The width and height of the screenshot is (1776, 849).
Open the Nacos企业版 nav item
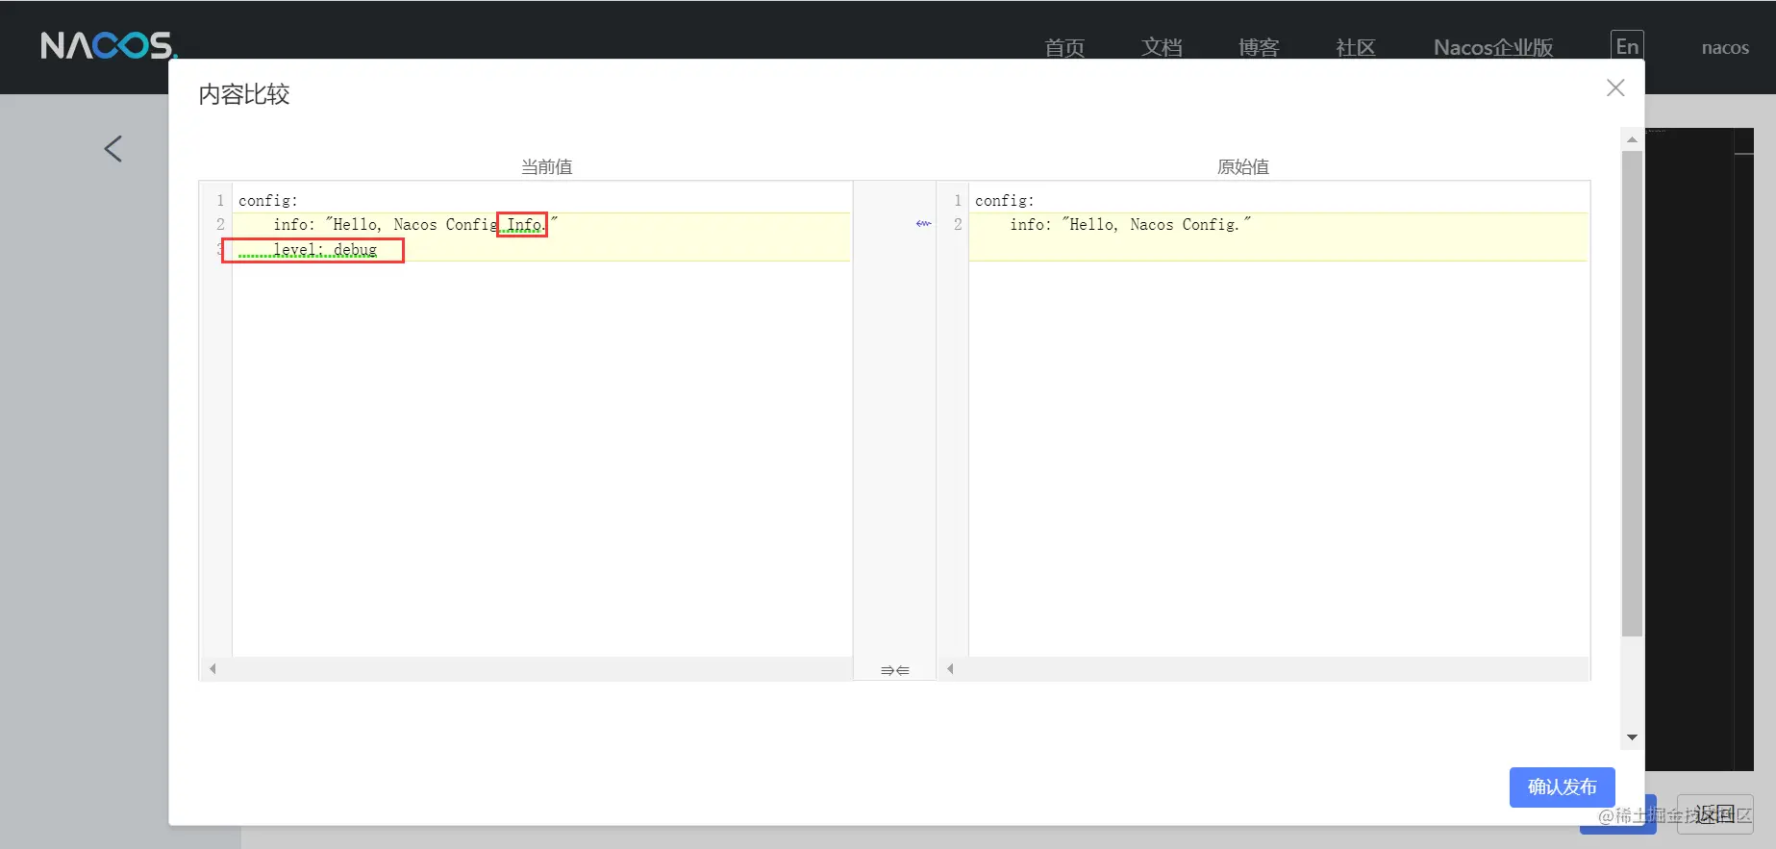pos(1493,47)
